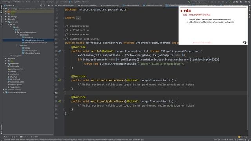Expand External Libraries node

pos(4,90)
